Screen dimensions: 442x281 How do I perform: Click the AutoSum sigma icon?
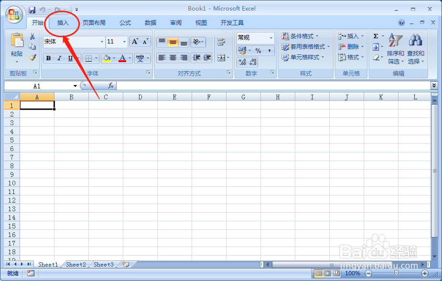(x=376, y=36)
